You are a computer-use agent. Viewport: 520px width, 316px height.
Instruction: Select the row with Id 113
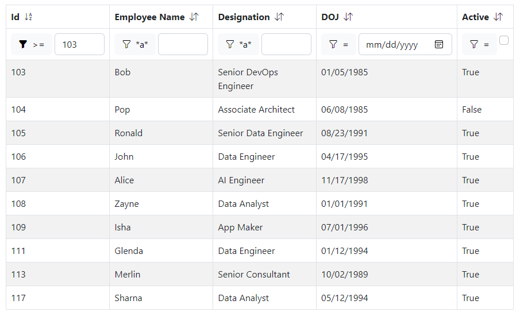click(x=18, y=275)
